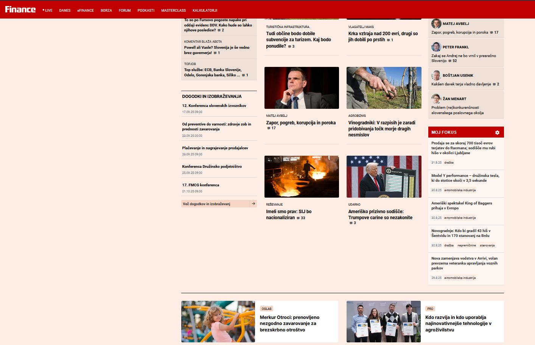Screen dimensions: 535x345
Task: Open the 17. FMCG konferenca event
Action: [x=201, y=185]
